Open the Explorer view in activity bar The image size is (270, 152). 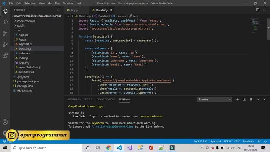[x=5, y=11]
